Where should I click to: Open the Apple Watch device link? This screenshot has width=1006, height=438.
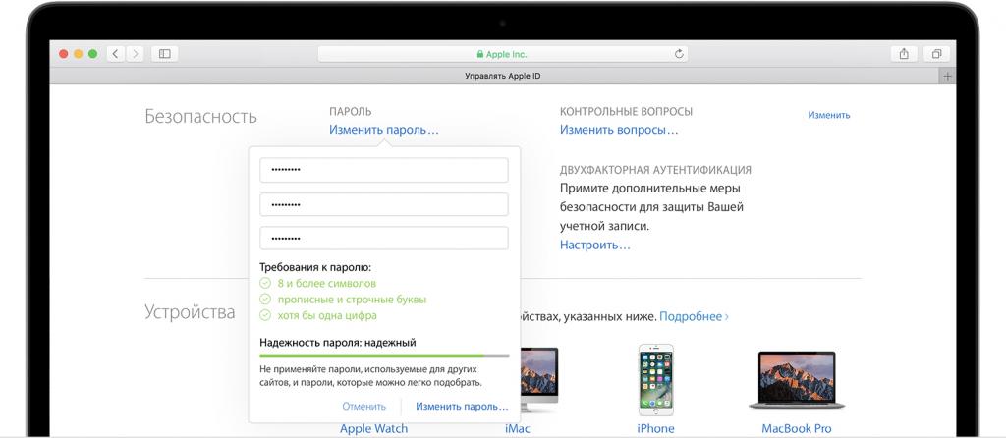coord(373,428)
